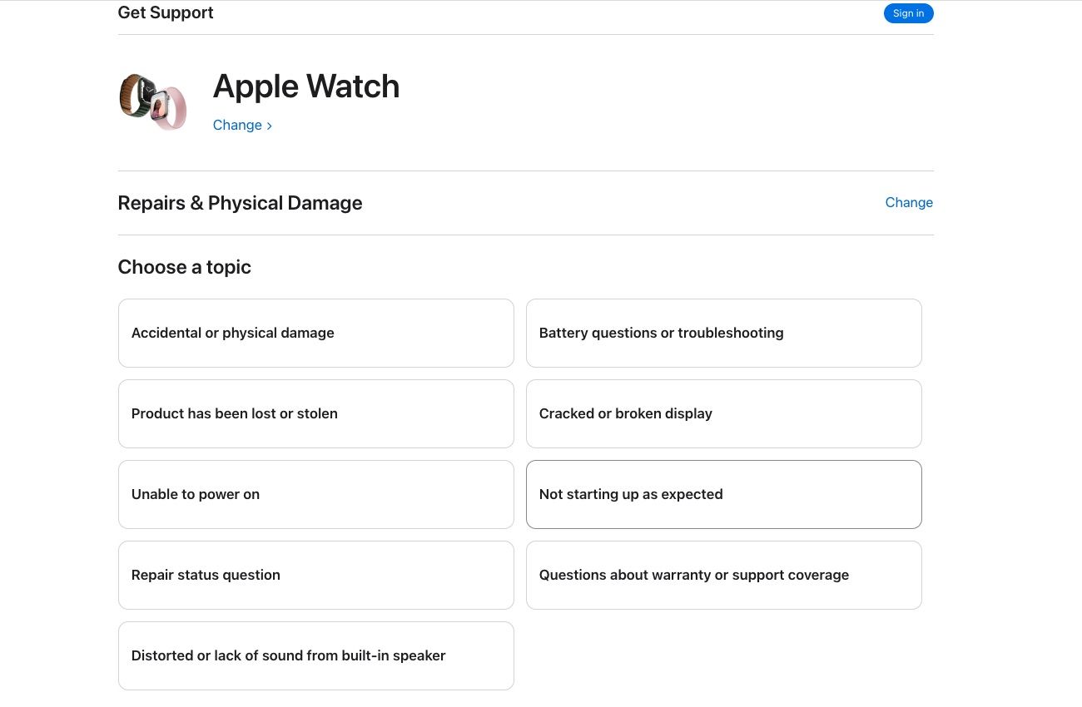This screenshot has height=707, width=1082.
Task: Open the Sign in menu
Action: [908, 13]
